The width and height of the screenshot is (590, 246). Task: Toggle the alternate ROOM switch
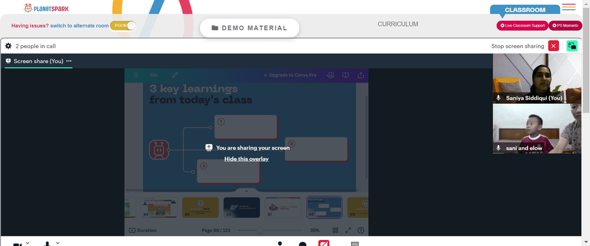[123, 25]
